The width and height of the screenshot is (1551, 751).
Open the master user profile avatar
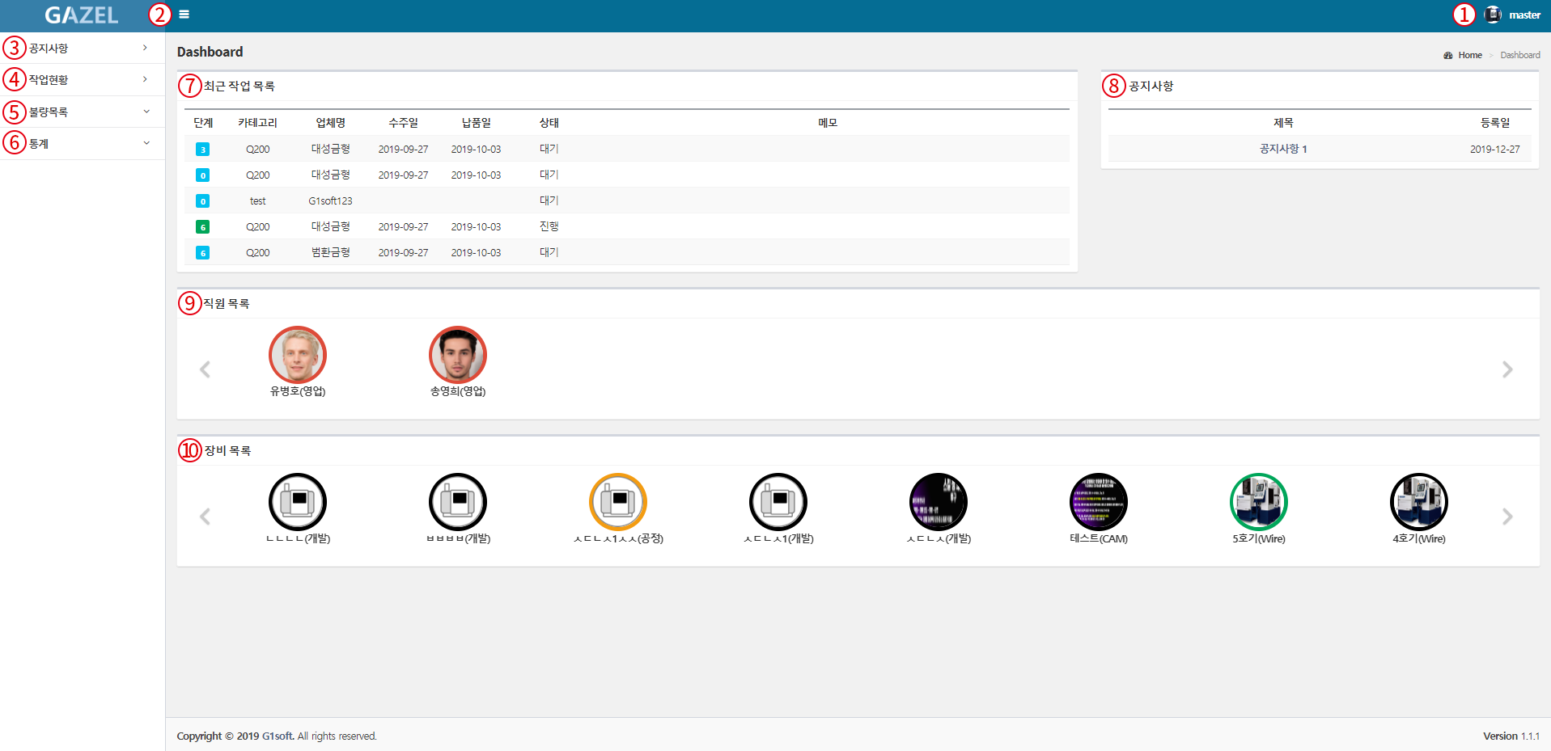pyautogui.click(x=1493, y=15)
